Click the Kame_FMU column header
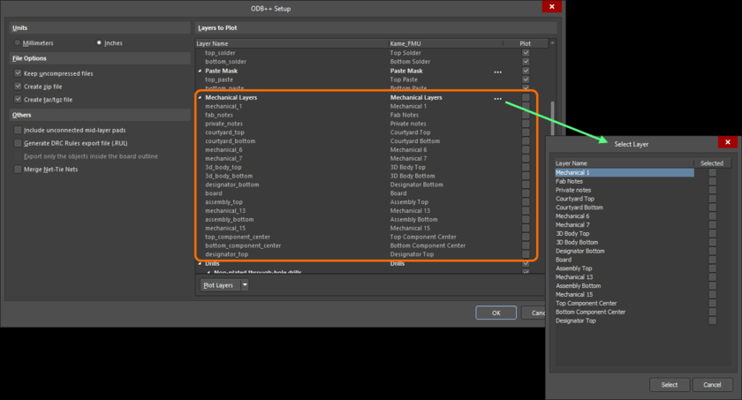This screenshot has width=742, height=400. tap(445, 43)
